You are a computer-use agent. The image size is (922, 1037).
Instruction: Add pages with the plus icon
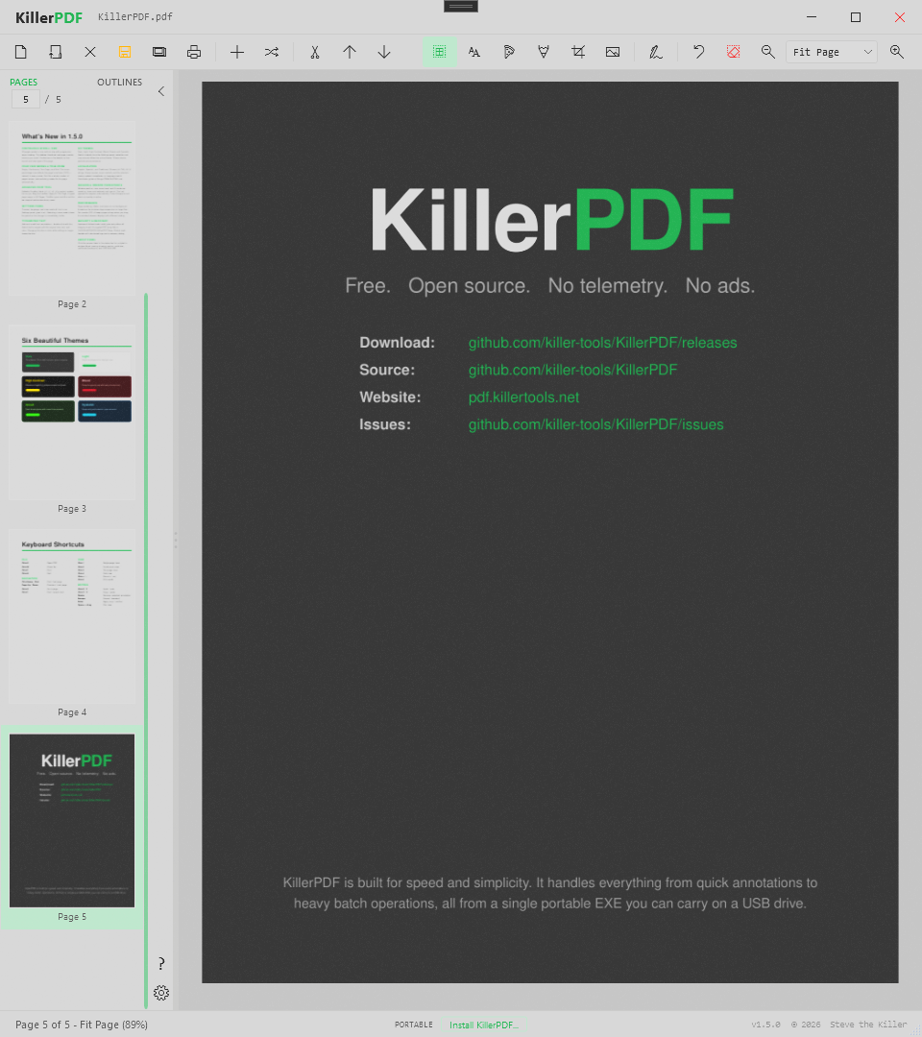237,52
